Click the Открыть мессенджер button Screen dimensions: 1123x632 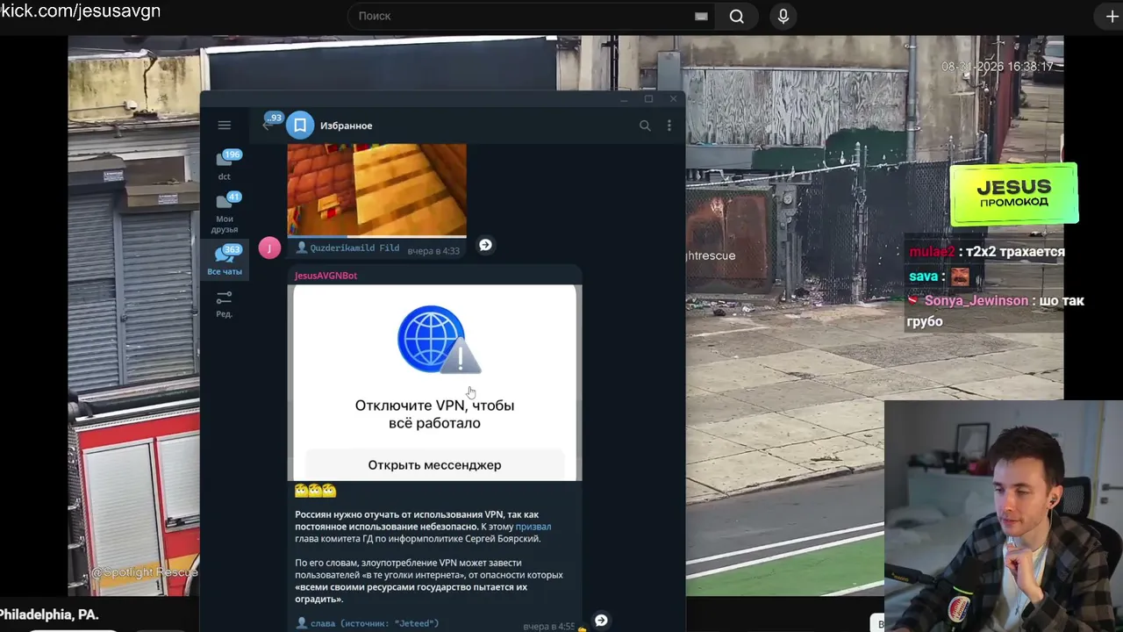point(434,464)
